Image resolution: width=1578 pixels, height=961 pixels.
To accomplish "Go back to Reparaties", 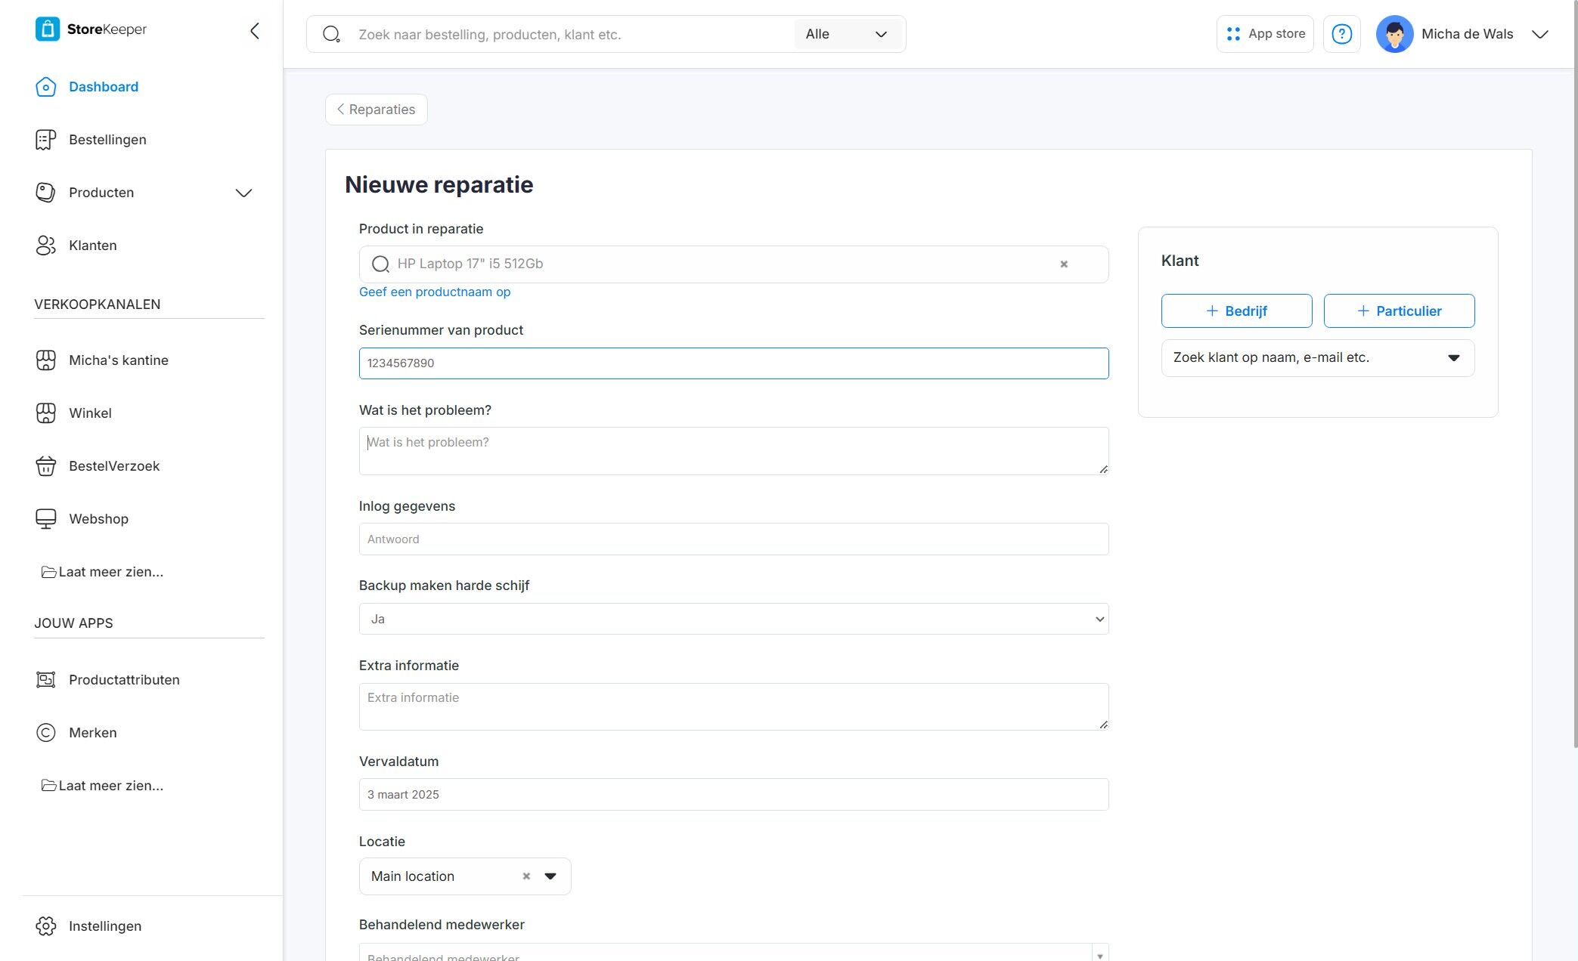I will pyautogui.click(x=376, y=110).
